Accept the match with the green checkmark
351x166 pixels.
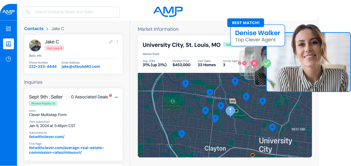tap(267, 63)
